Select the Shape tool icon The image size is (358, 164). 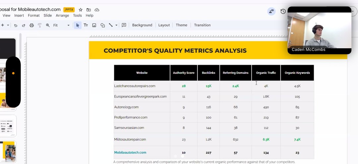click(102, 25)
